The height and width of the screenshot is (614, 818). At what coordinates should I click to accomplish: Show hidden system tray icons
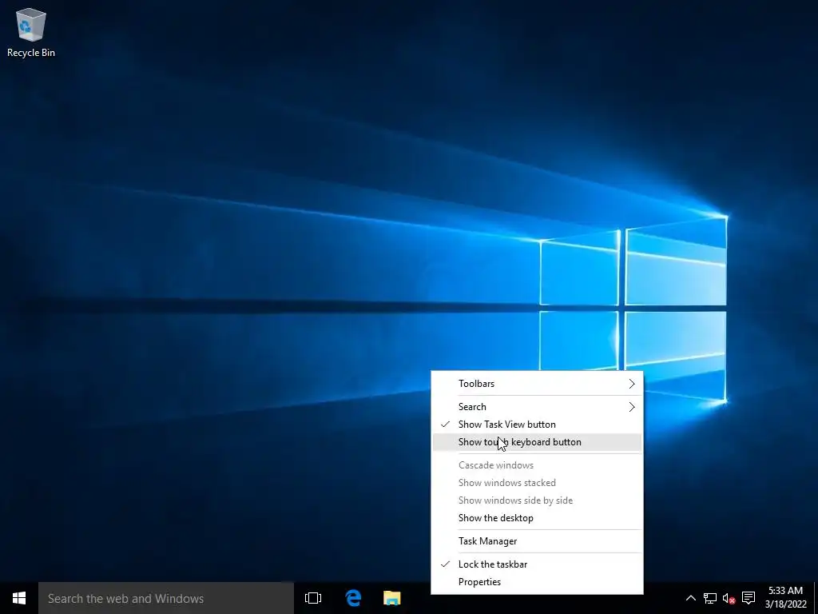[x=690, y=598]
